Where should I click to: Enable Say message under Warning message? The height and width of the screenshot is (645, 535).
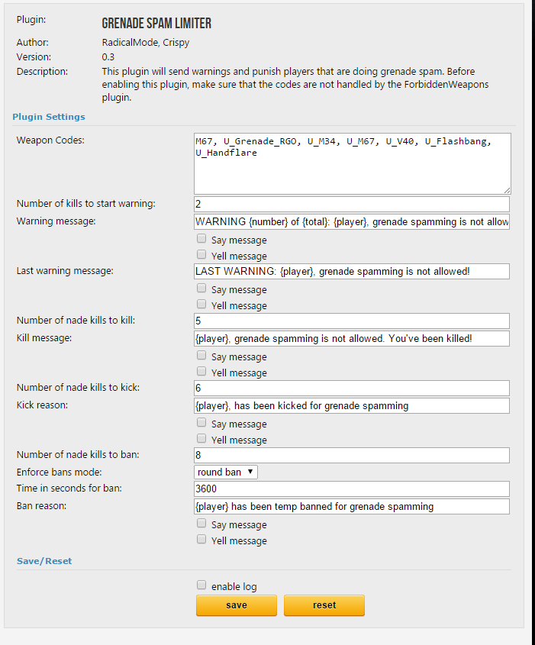(x=201, y=240)
